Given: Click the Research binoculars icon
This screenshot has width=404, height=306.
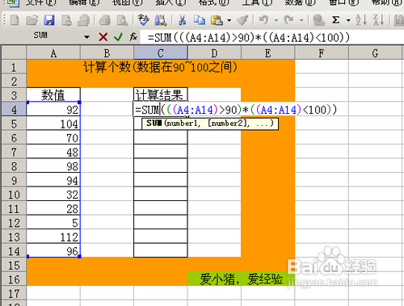Looking at the screenshot, I should pyautogui.click(x=161, y=20).
